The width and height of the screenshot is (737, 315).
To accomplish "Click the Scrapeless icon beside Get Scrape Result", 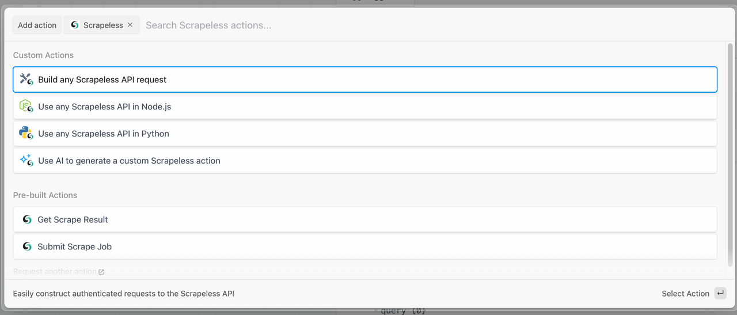I will click(26, 219).
